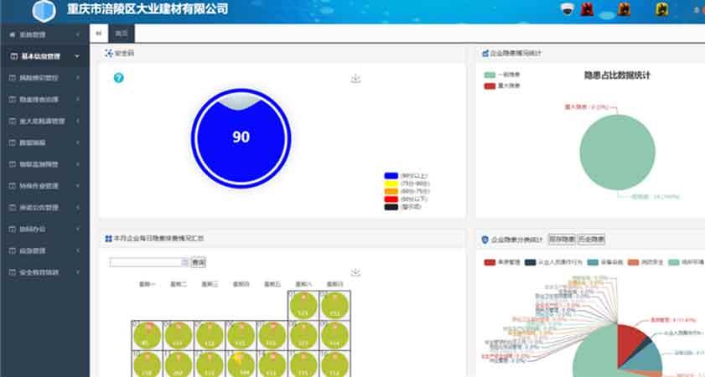
Task: Open the calendar picker icon in date field
Action: tap(184, 262)
